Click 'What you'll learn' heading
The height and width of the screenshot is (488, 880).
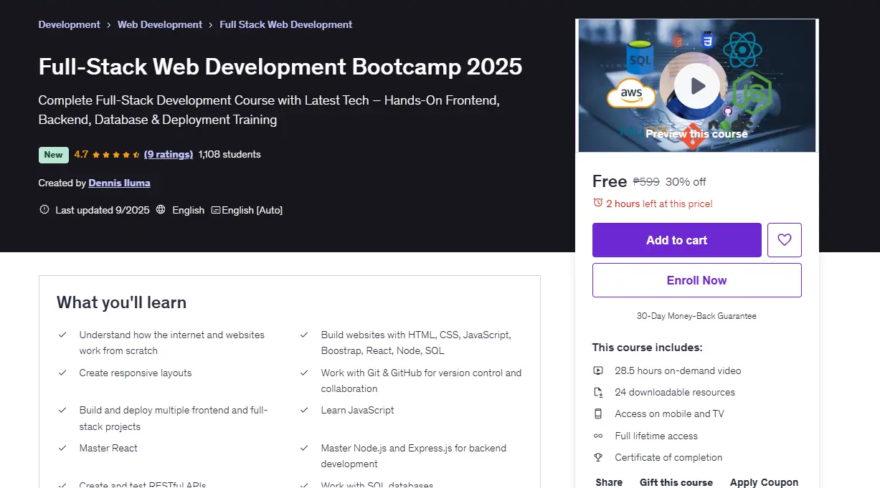[x=121, y=302]
